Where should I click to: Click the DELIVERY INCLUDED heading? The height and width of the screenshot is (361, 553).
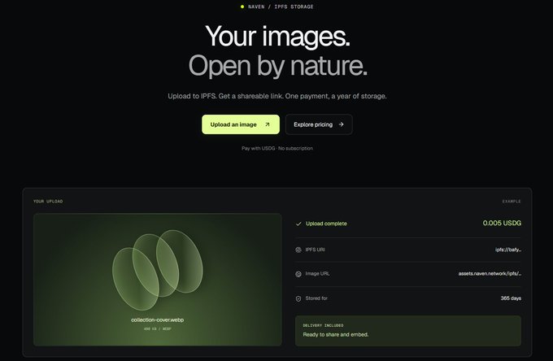click(323, 325)
